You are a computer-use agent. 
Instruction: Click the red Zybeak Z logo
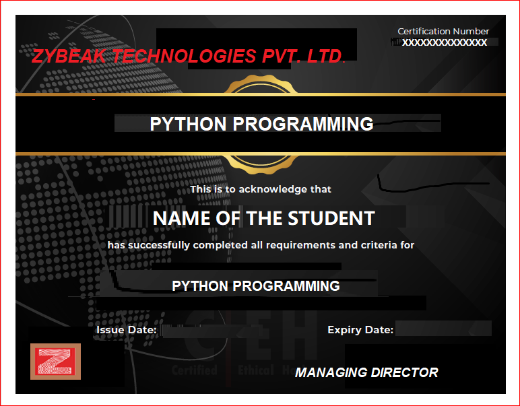[55, 362]
